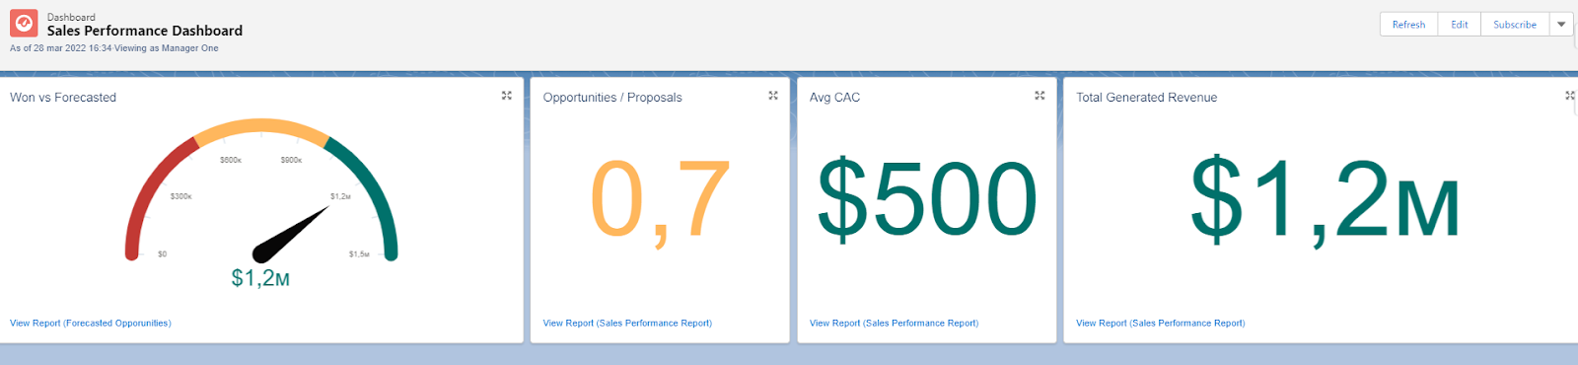Click the $1,5M gauge label
Screen dimensions: 1578x365
click(359, 254)
